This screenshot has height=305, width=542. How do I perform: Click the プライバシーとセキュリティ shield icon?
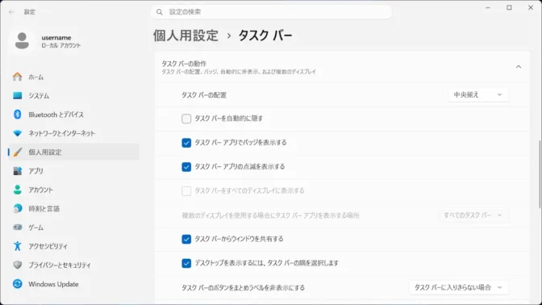(x=17, y=265)
